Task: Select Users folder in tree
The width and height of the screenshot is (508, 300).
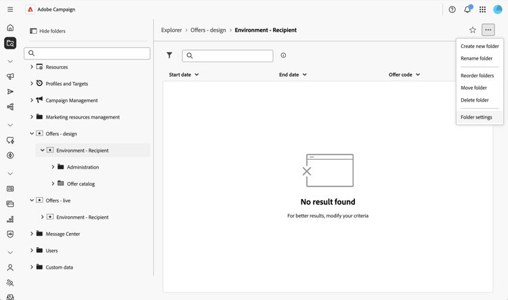Action: 51,251
